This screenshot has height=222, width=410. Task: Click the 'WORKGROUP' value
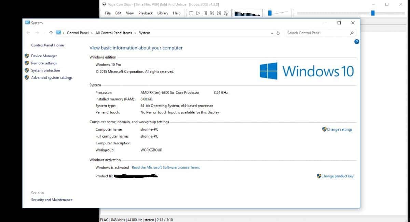(151, 150)
